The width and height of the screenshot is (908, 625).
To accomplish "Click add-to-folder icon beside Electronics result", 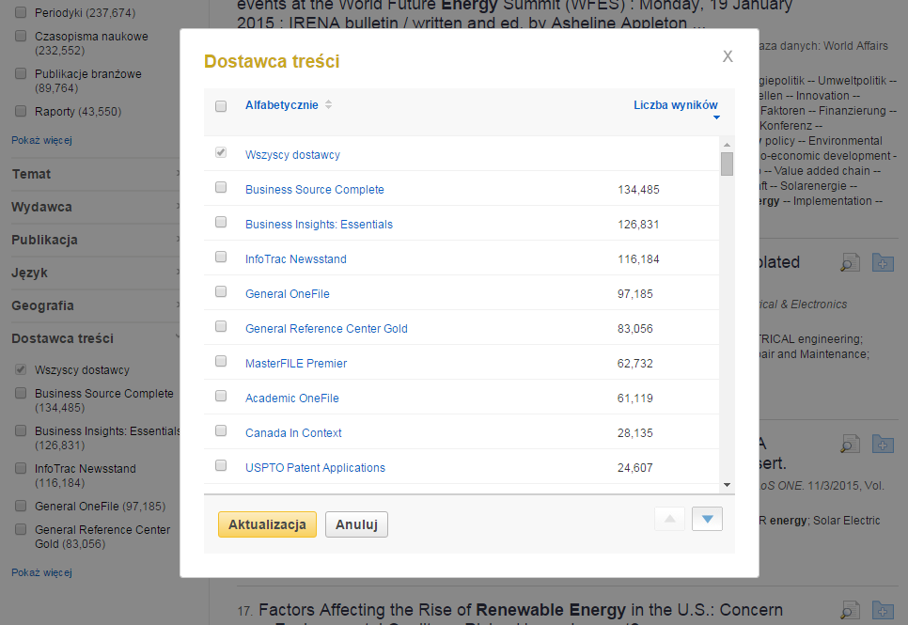I will (x=884, y=262).
